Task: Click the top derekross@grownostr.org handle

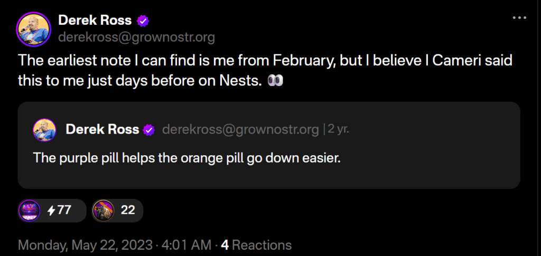Action: [136, 37]
